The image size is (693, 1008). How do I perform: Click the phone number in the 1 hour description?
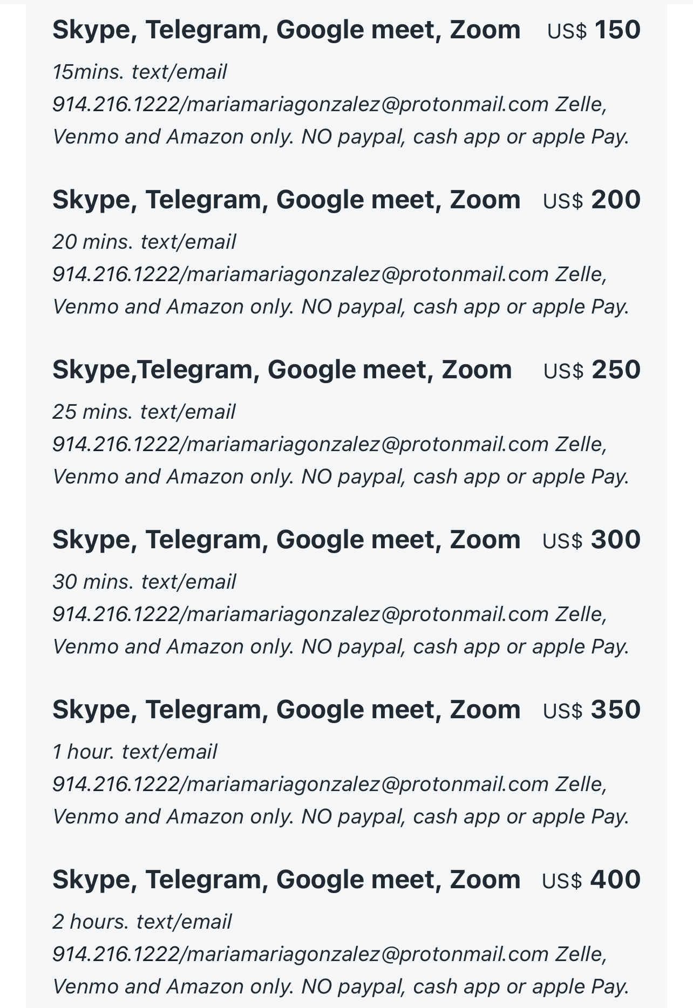tap(115, 784)
